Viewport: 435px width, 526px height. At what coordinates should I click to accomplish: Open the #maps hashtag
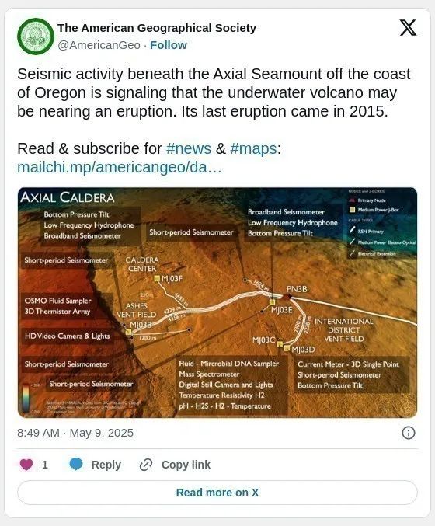(253, 148)
